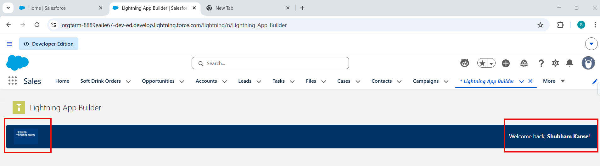Expand the Opportunities chevron menu
Viewport: 600px width, 166px height.
coord(182,81)
